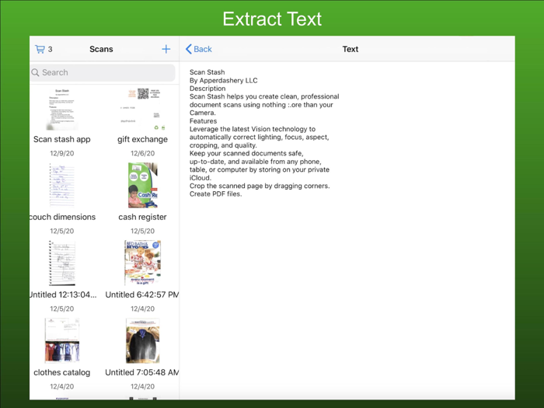Open the Untitled 6:42:57 PM scan thumbnail
Image resolution: width=544 pixels, height=408 pixels.
pyautogui.click(x=142, y=263)
